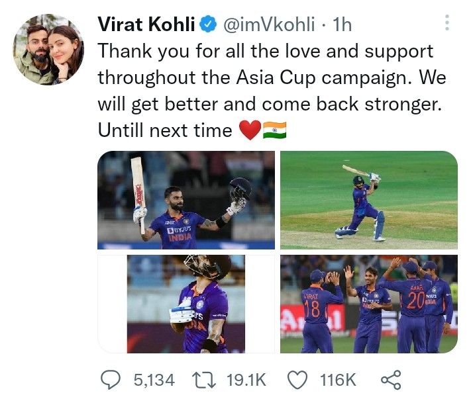This screenshot has width=473, height=401.
Task: Click the red heart emoji in tweet
Action: click(248, 130)
